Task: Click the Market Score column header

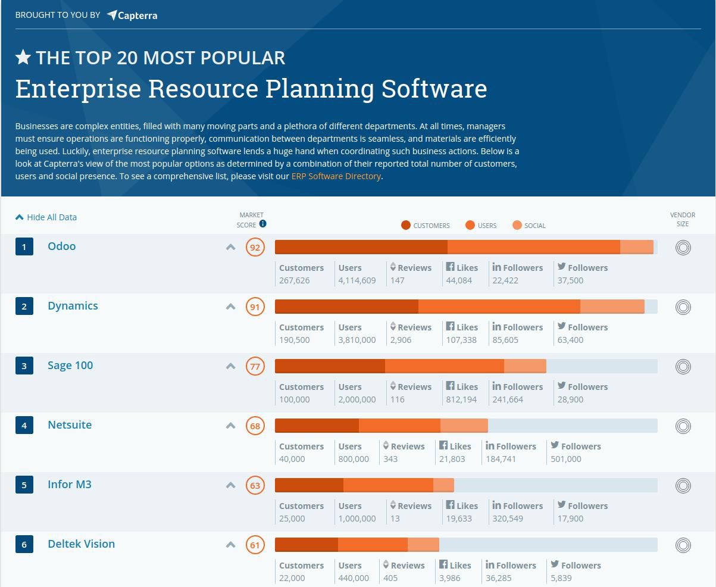Action: pos(251,220)
